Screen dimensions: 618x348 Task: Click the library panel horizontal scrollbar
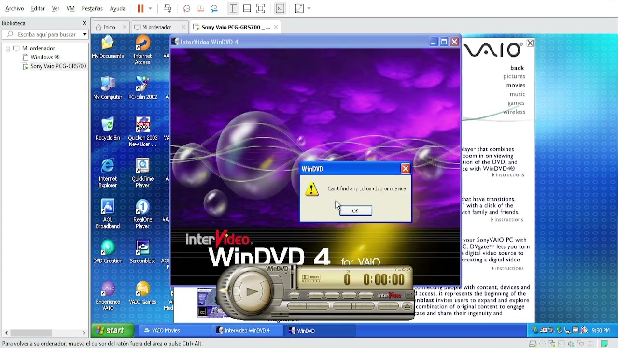click(45, 333)
